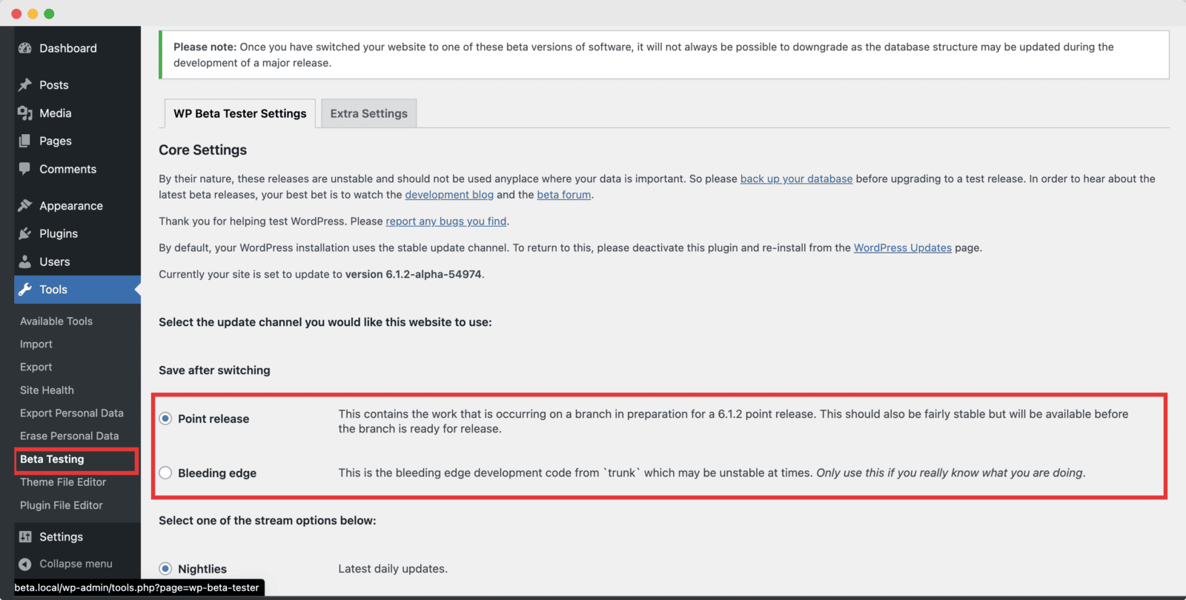Select the Nightlies stream radio button
The width and height of the screenshot is (1186, 600).
165,569
